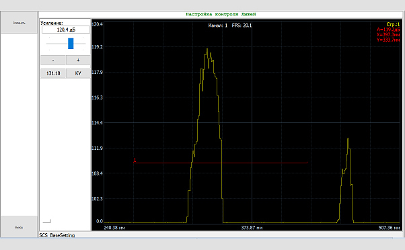Click the 373.87 мм axis label
The image size is (405, 250).
(x=252, y=228)
